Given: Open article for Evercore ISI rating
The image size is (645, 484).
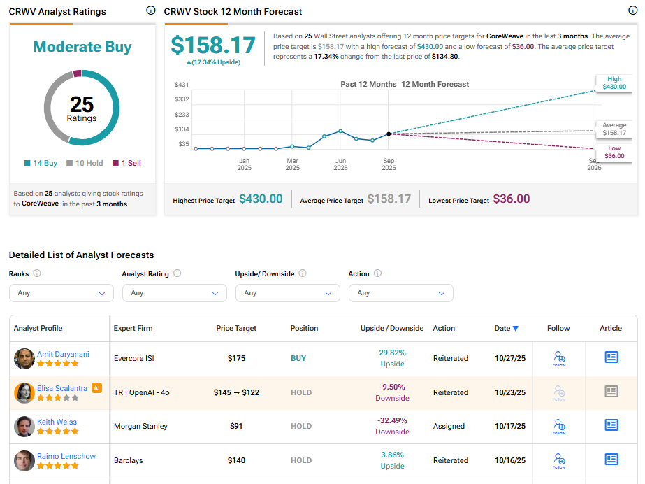Looking at the screenshot, I should tap(611, 357).
